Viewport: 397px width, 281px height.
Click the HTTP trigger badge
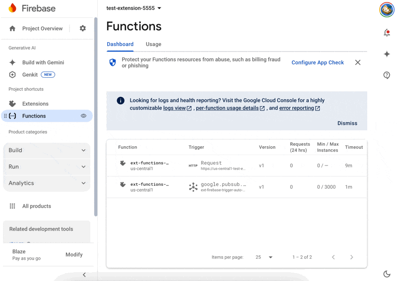(x=193, y=166)
